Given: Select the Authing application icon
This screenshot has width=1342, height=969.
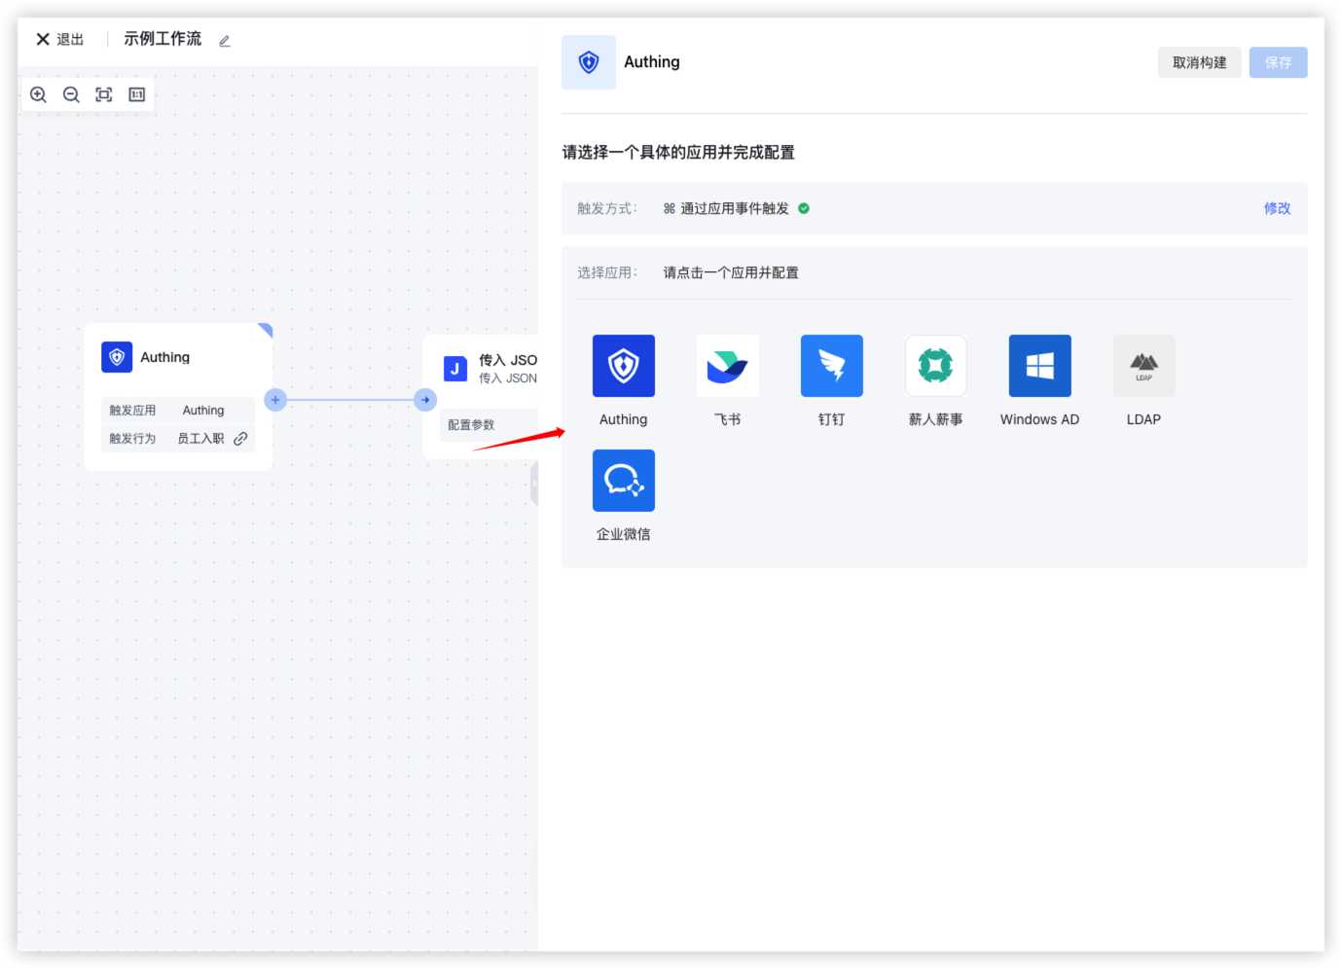Looking at the screenshot, I should click(623, 367).
